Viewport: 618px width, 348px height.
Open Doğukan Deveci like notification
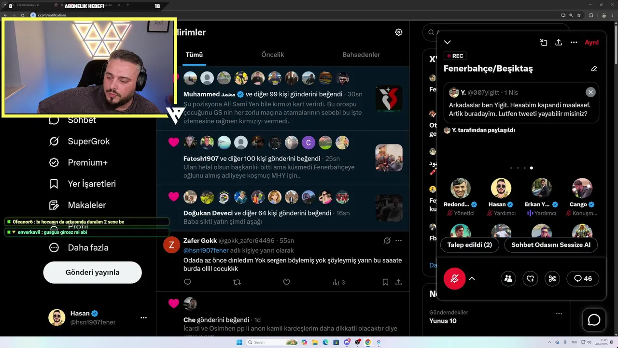[282, 208]
